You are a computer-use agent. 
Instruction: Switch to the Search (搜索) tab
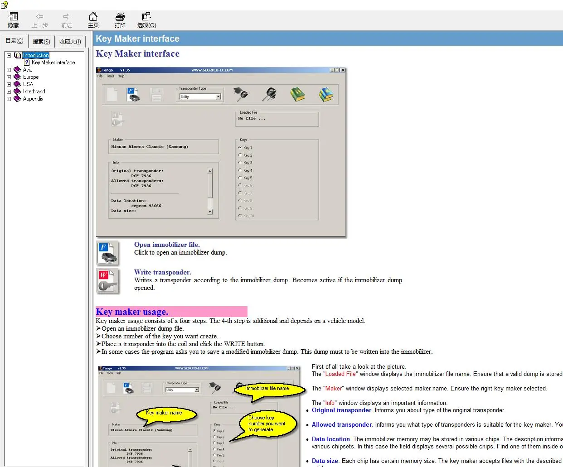pos(41,42)
